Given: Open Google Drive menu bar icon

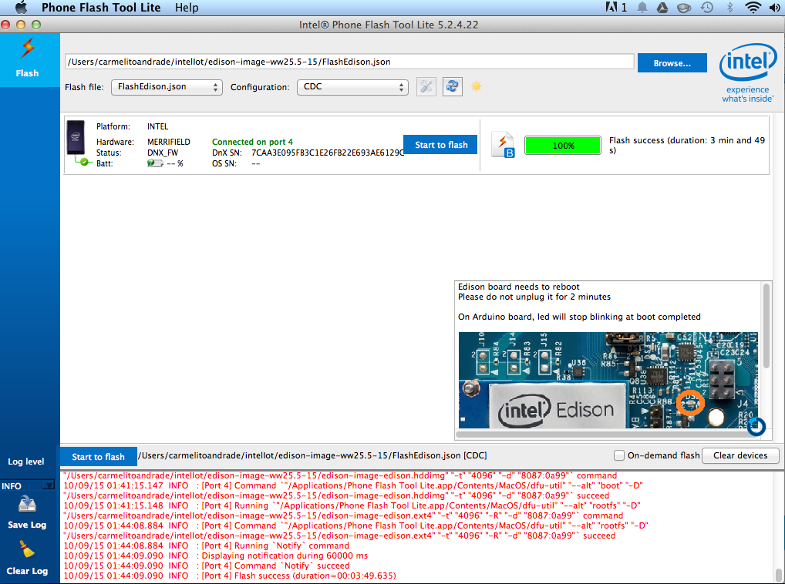Looking at the screenshot, I should (662, 8).
